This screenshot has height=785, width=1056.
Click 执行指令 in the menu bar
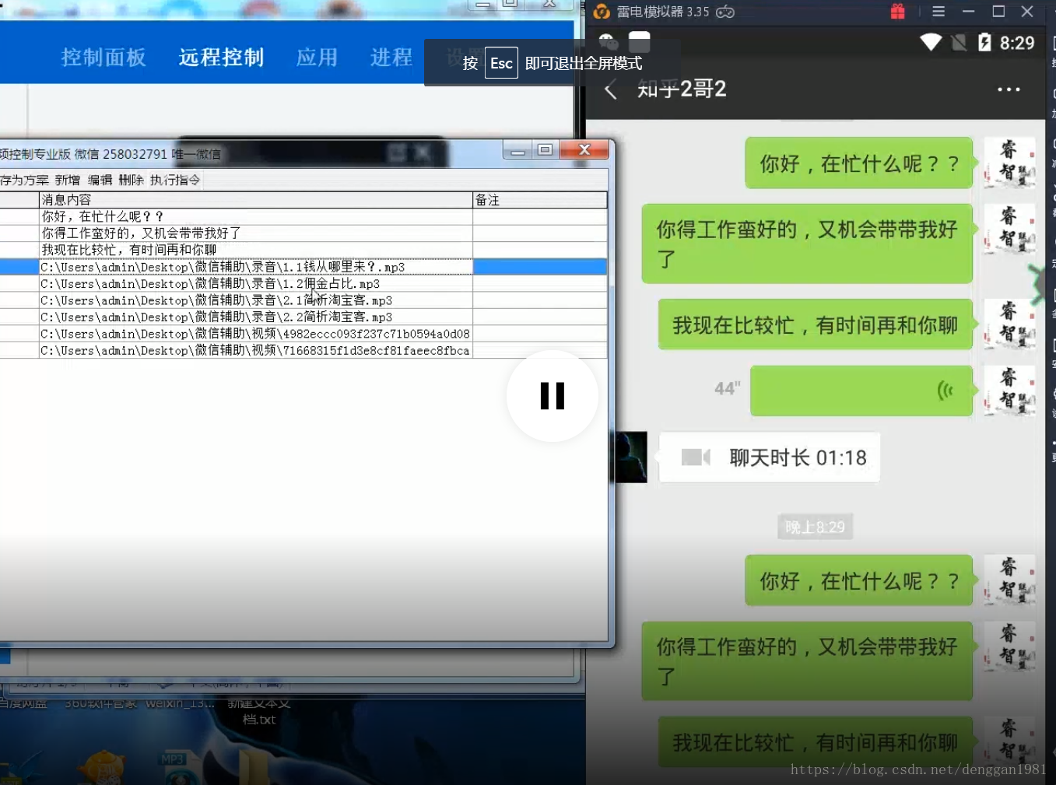(174, 180)
